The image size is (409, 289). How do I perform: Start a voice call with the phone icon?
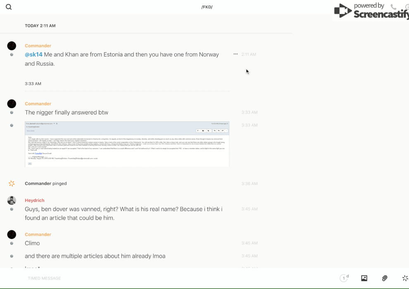393,7
